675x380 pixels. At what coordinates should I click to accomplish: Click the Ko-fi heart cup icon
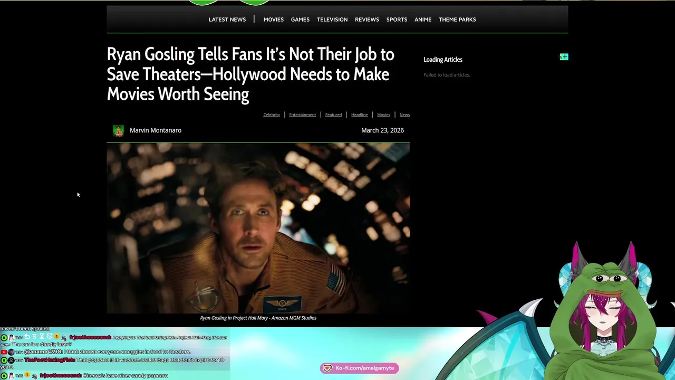tap(327, 368)
